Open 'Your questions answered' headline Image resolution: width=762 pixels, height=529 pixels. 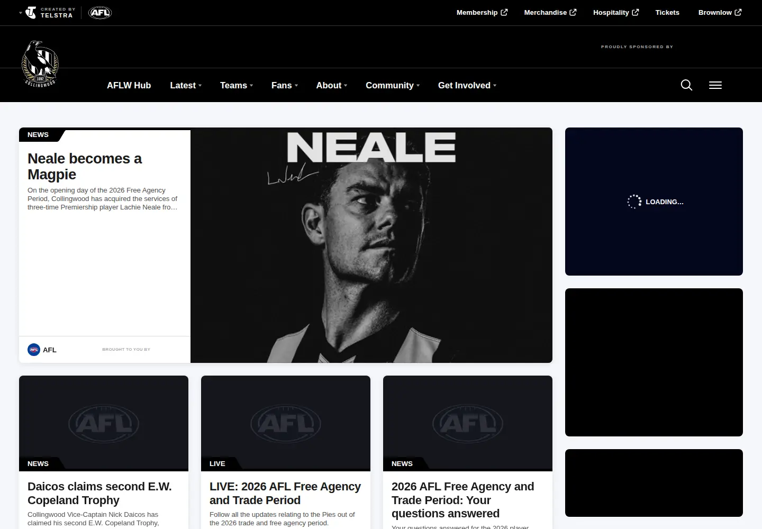[463, 500]
